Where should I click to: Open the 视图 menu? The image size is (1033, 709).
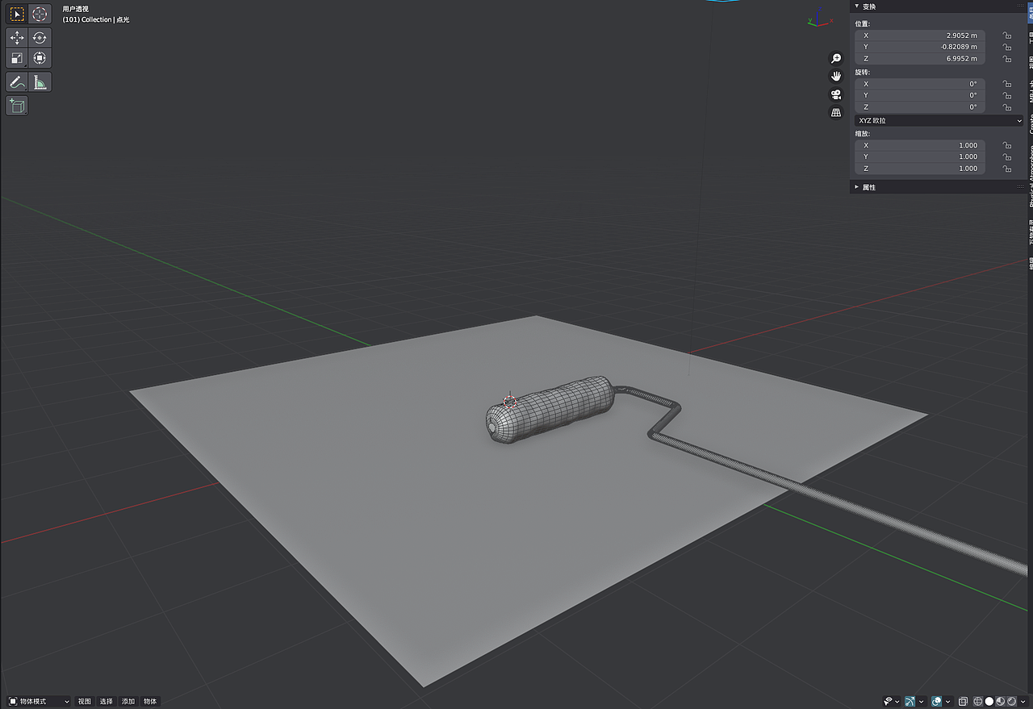coord(85,702)
